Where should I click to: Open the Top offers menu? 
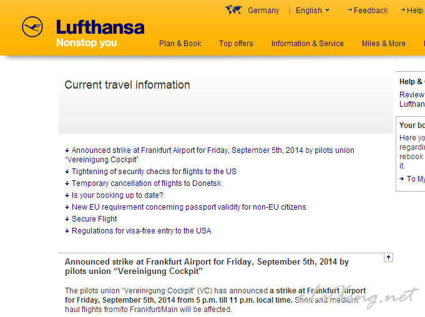(x=236, y=44)
